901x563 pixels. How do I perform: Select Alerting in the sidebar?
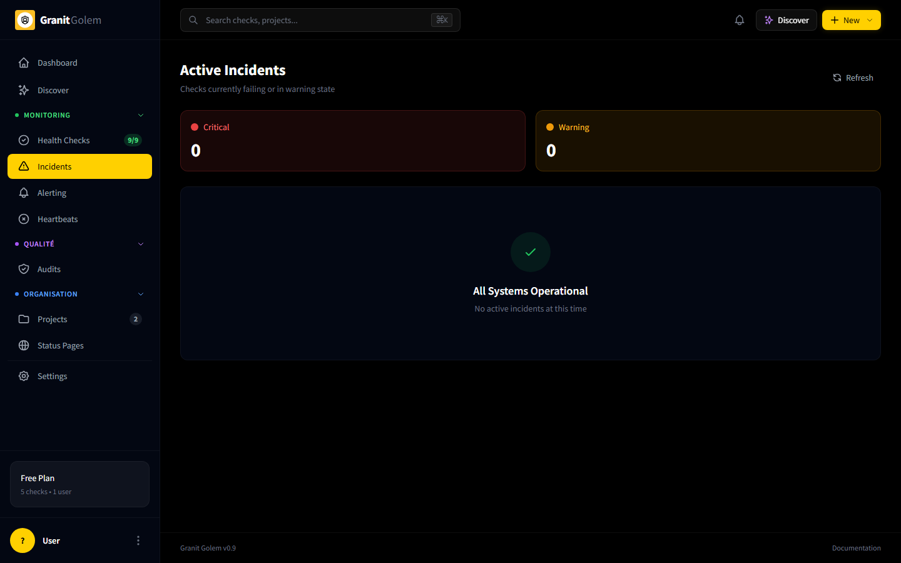point(79,193)
